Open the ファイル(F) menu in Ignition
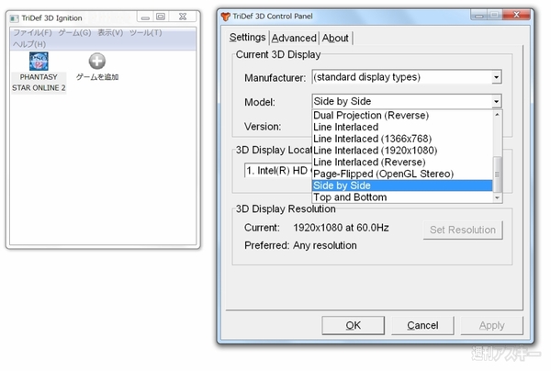 [32, 33]
